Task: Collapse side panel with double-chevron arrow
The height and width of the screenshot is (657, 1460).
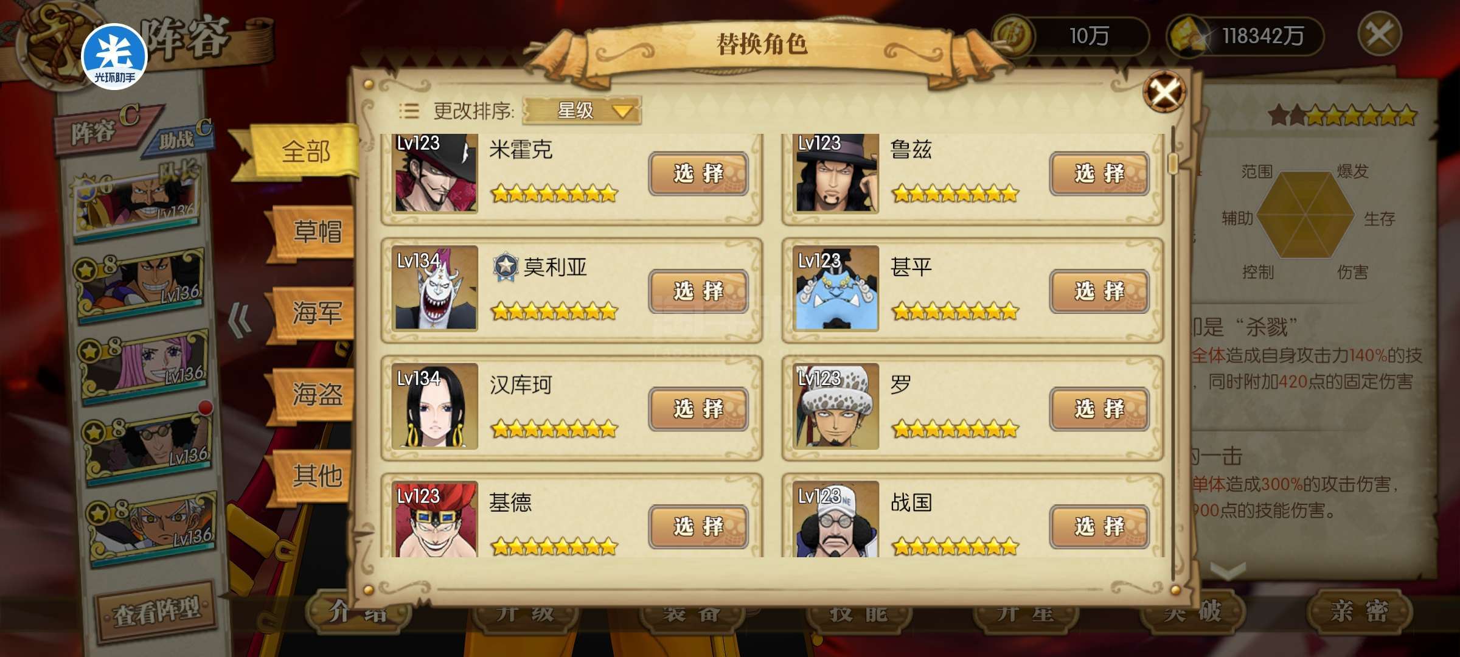Action: point(240,320)
